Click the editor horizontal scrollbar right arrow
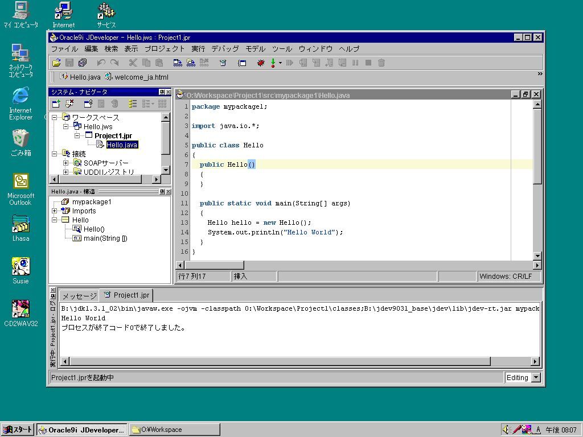 click(537, 265)
